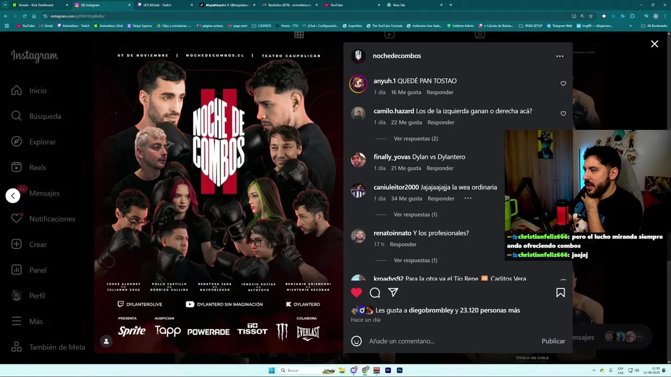The width and height of the screenshot is (671, 377).
Task: Click the Instagram logo
Action: (x=35, y=56)
